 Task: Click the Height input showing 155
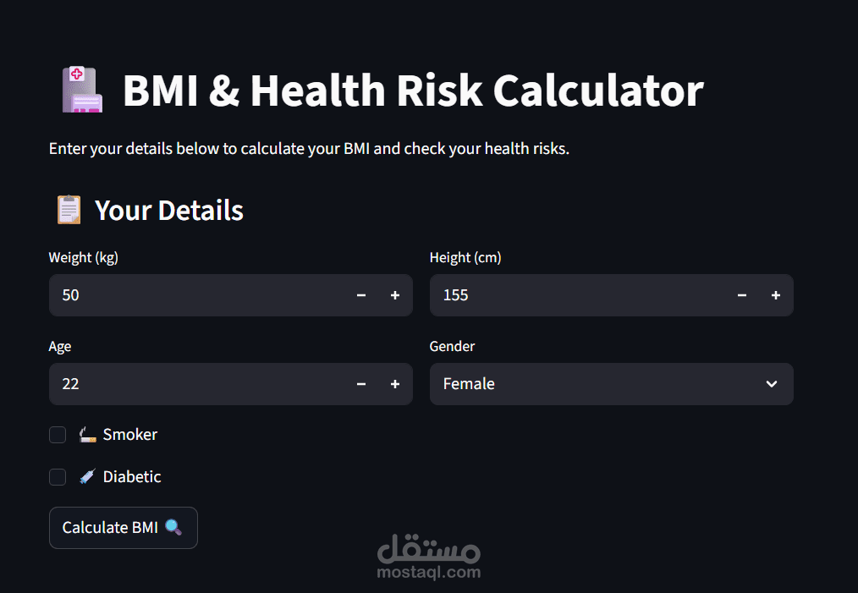(550, 295)
